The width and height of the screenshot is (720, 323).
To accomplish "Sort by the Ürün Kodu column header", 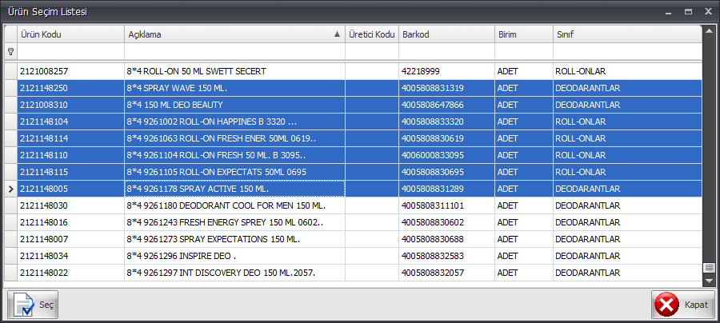I will click(x=70, y=35).
